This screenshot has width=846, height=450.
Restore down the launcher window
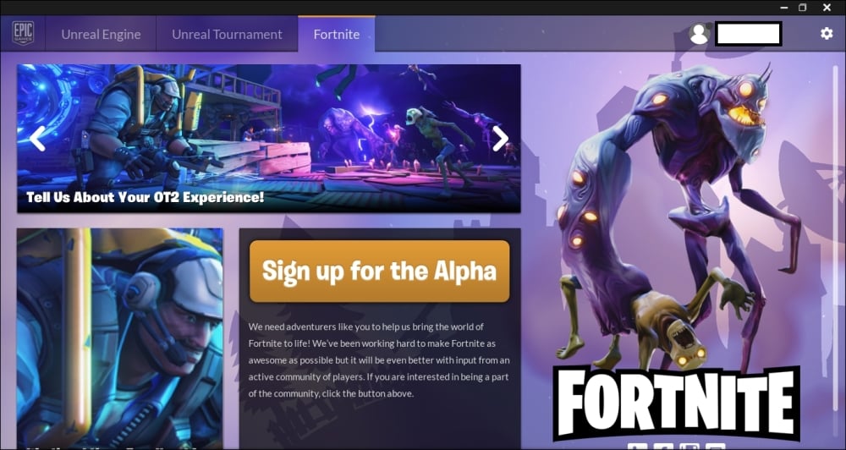coord(803,8)
